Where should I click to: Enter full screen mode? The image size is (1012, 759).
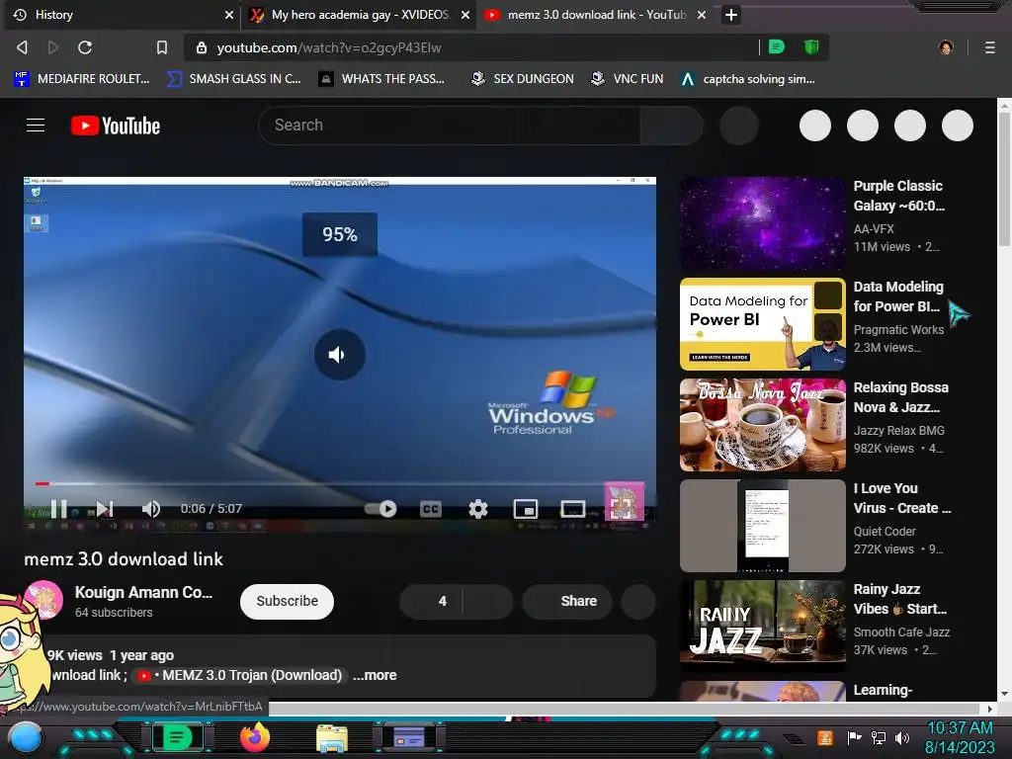point(621,508)
